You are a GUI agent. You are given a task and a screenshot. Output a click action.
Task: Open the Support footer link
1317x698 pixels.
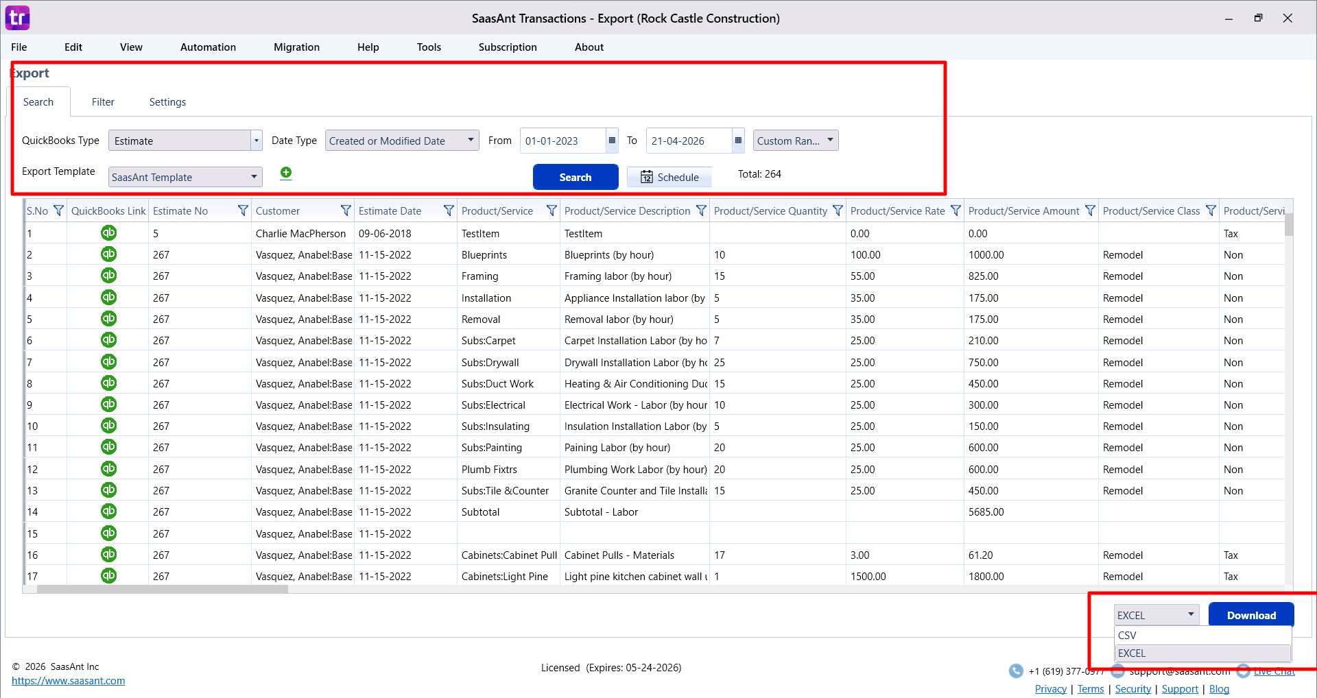1180,689
